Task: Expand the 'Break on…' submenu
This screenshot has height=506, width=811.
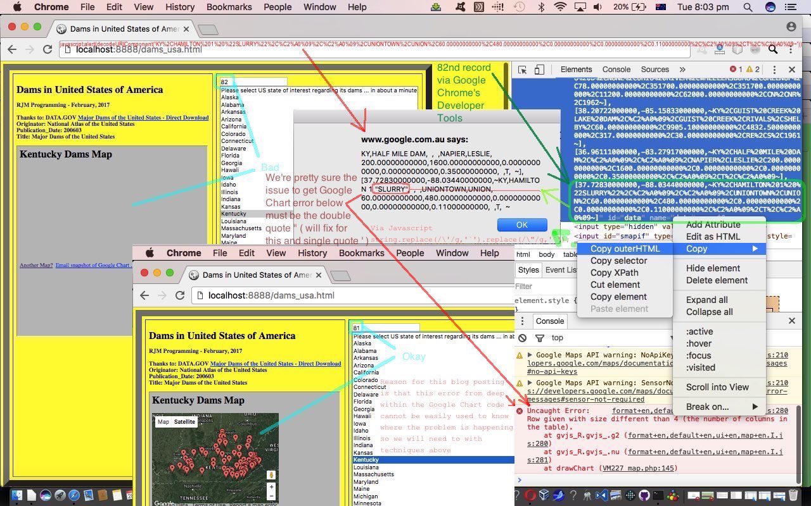Action: (721, 407)
